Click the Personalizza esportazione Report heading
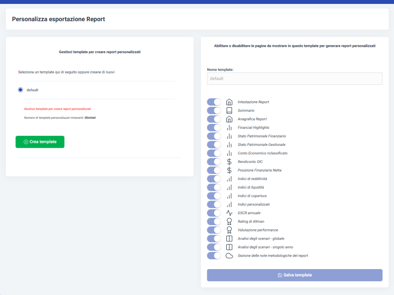 click(x=58, y=19)
